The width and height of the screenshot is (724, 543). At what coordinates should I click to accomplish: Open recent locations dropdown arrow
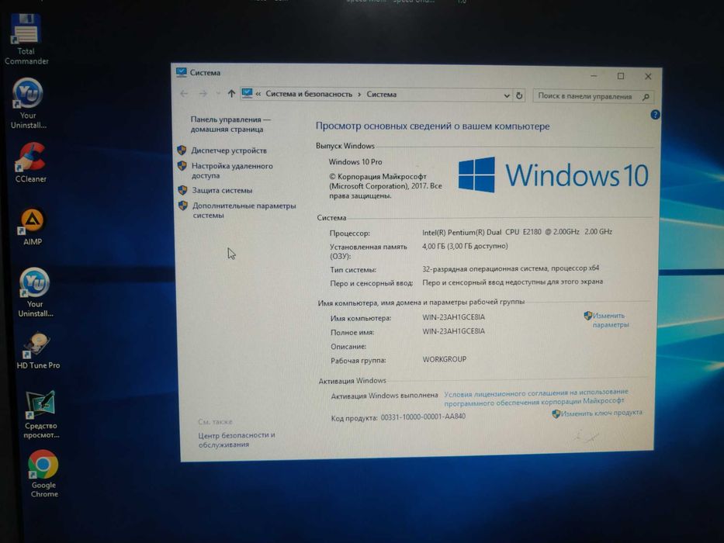(218, 94)
